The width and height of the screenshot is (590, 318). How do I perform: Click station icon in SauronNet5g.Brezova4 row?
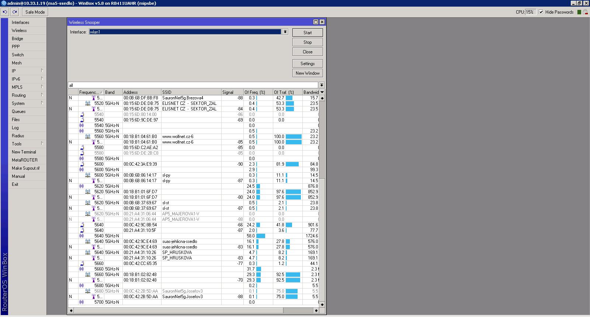94,98
